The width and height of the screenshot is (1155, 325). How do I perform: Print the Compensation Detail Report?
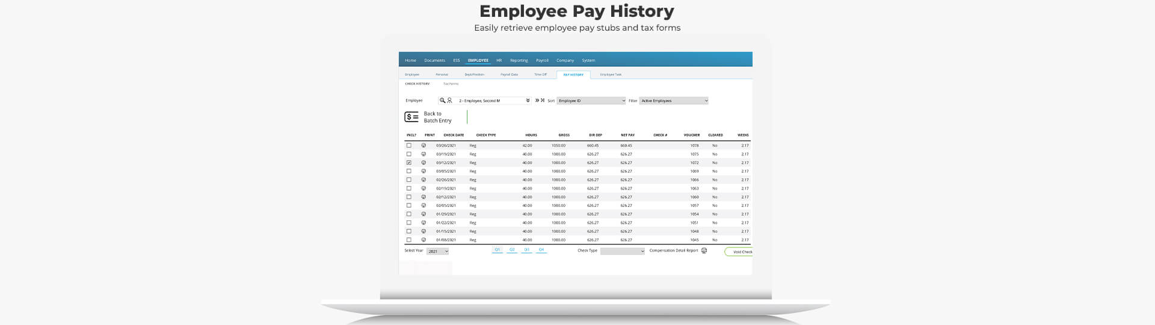point(704,251)
